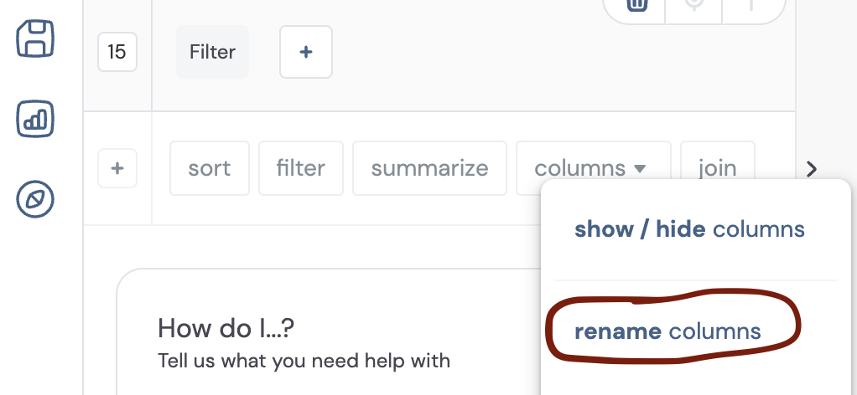857x395 pixels.
Task: Select show / hide columns menu option
Action: pyautogui.click(x=690, y=229)
